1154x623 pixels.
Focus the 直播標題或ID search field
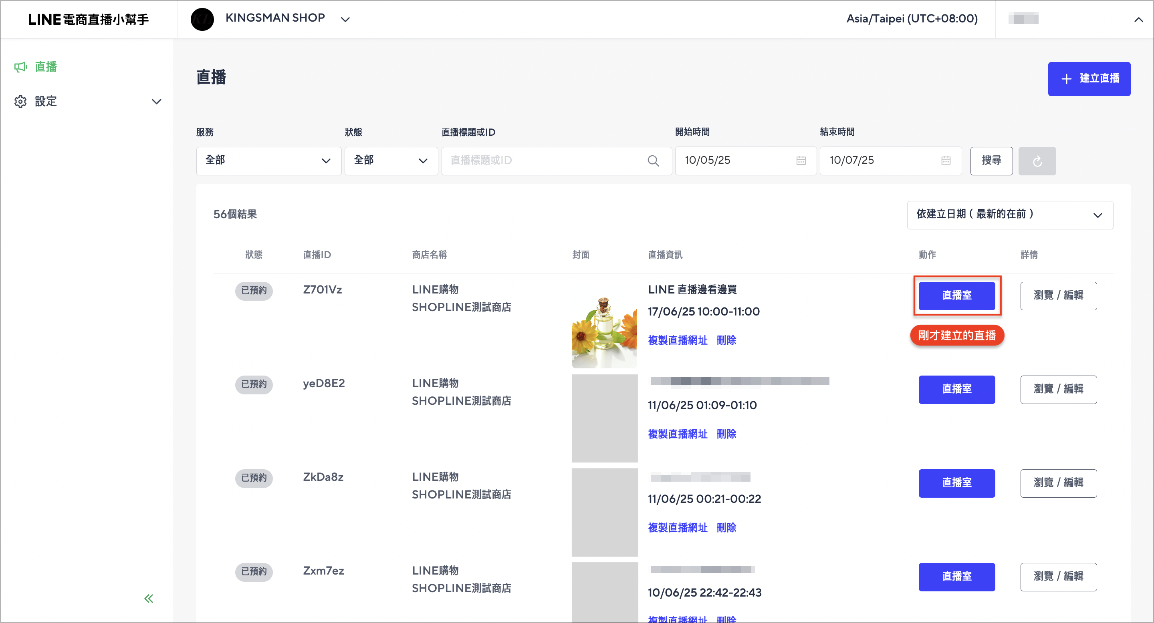pos(557,161)
